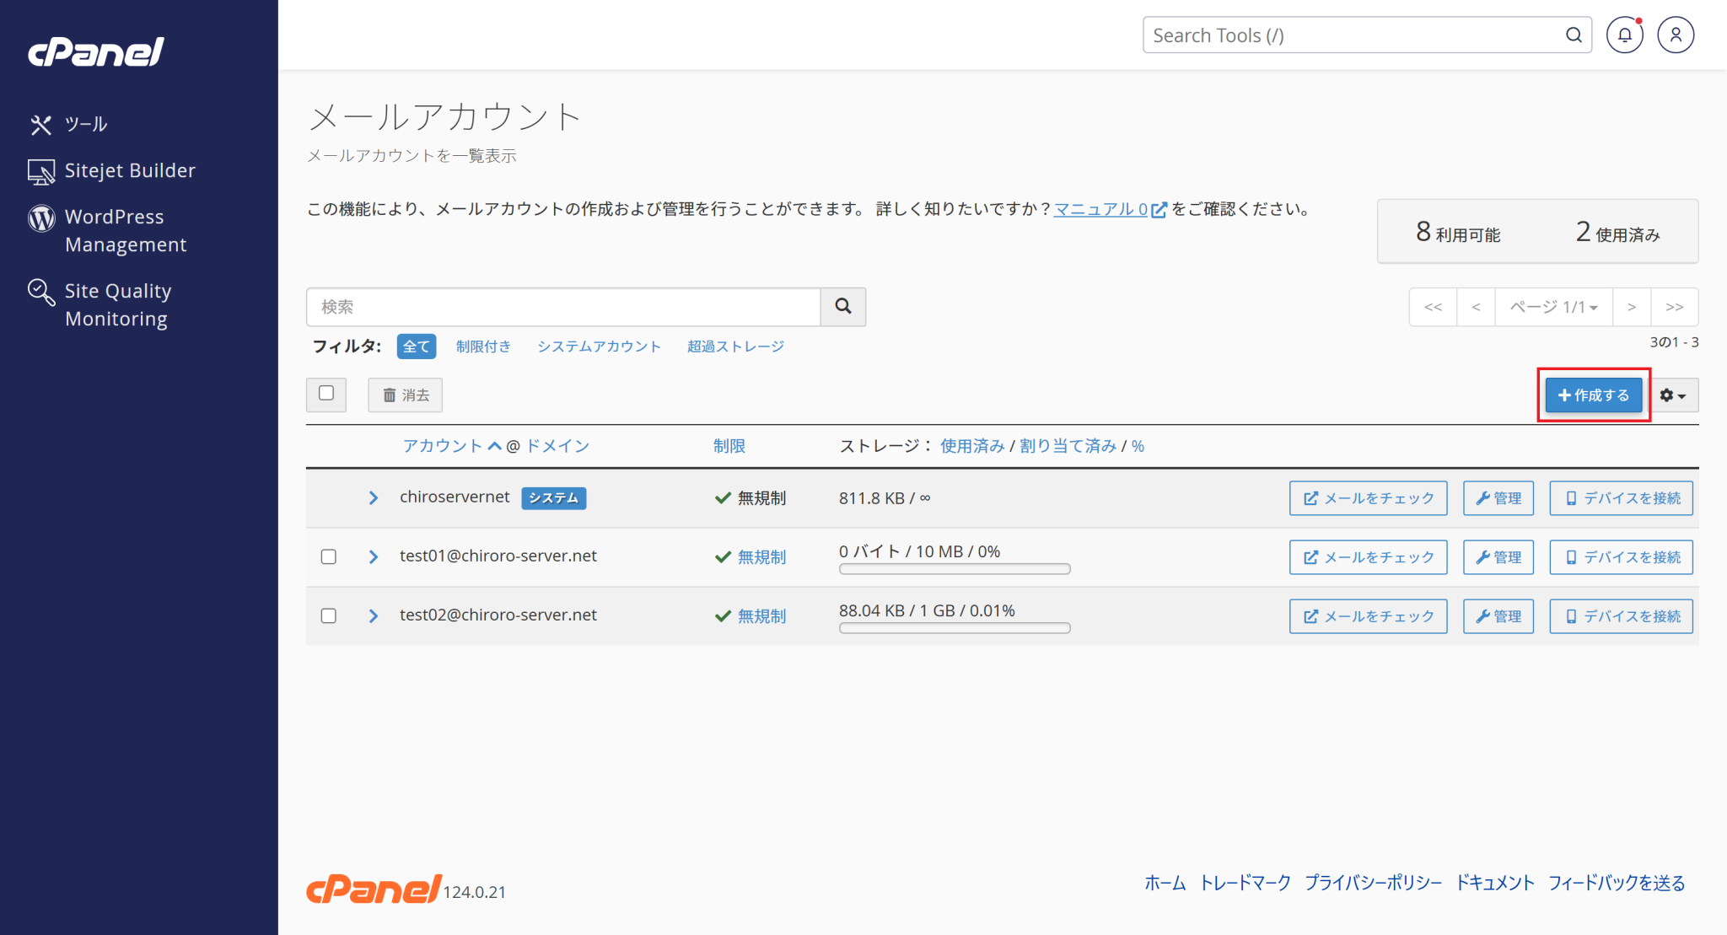Expand details for chiroservernet system account
This screenshot has height=935, width=1727.
pyautogui.click(x=374, y=497)
